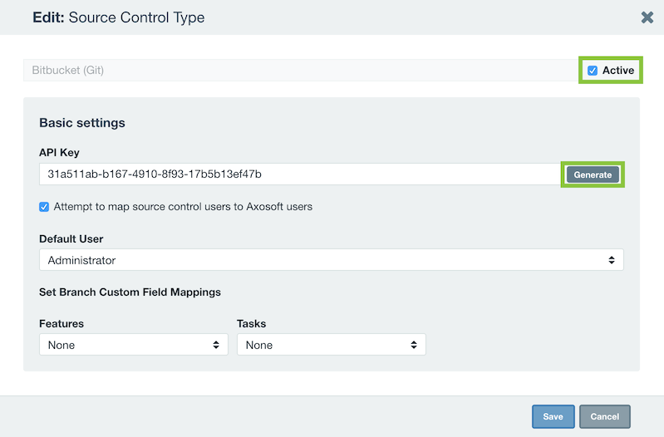Image resolution: width=664 pixels, height=437 pixels.
Task: Click the Tasks dropdown arrows icon
Action: (x=414, y=345)
